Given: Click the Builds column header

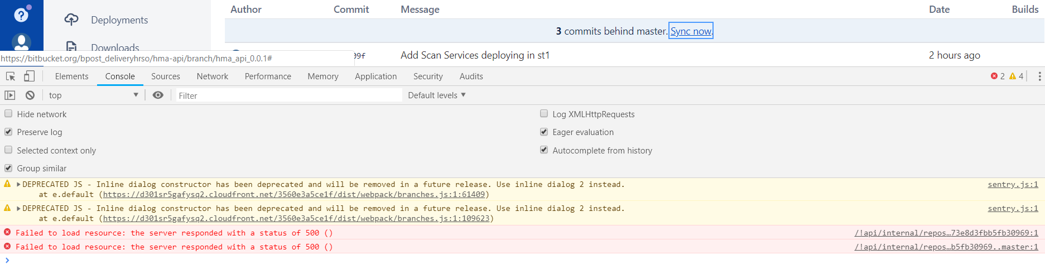Looking at the screenshot, I should coord(1025,9).
